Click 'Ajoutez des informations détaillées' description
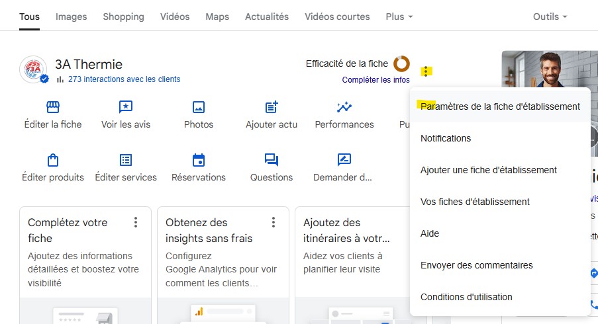The image size is (598, 324). pos(83,269)
